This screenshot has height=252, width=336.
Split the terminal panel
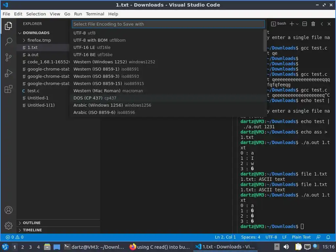(x=304, y=24)
